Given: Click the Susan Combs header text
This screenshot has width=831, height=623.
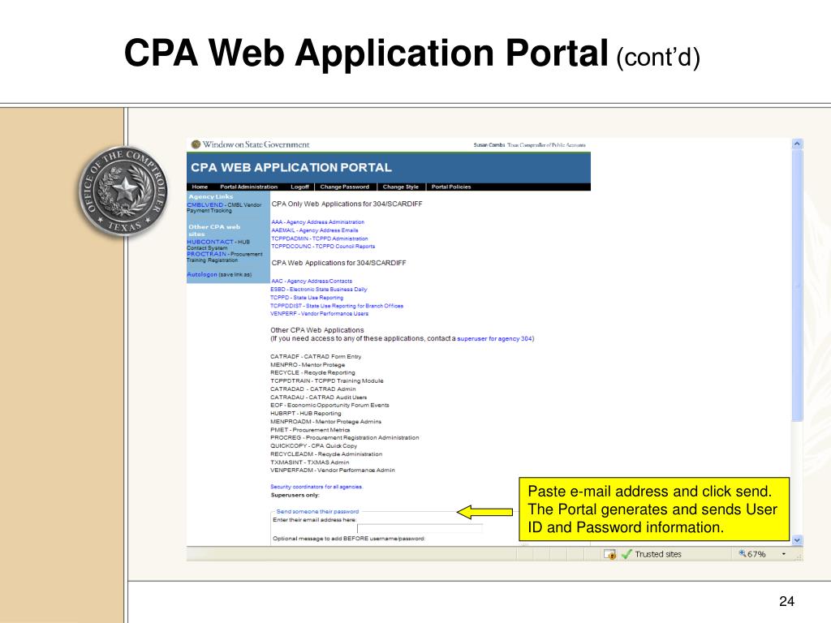Looking at the screenshot, I should point(489,145).
